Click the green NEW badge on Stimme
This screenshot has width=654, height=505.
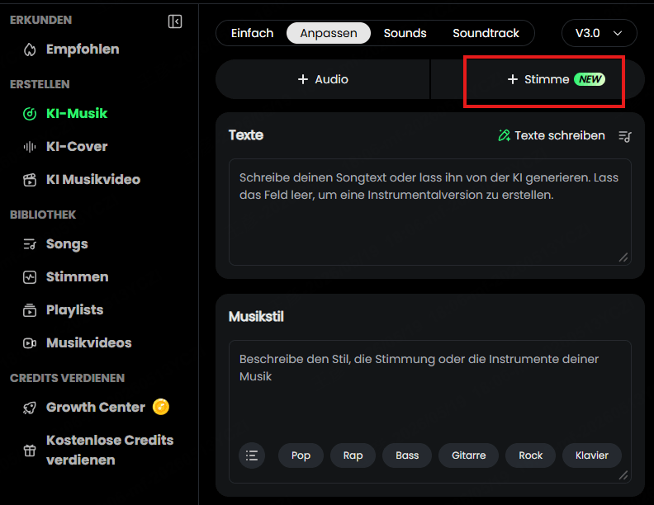pyautogui.click(x=590, y=79)
